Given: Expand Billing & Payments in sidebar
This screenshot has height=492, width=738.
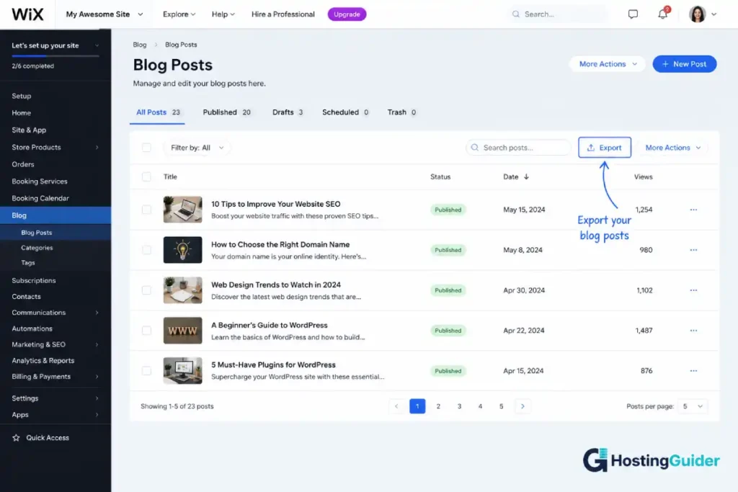Looking at the screenshot, I should click(x=97, y=376).
